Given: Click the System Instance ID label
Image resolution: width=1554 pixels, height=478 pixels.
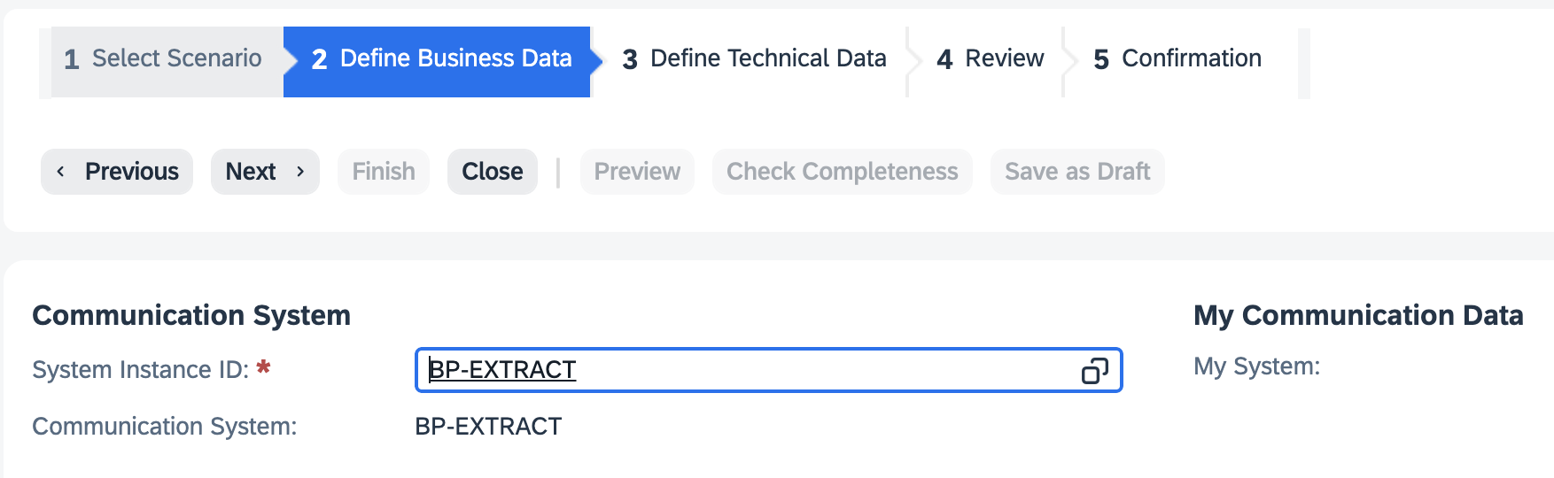Looking at the screenshot, I should pyautogui.click(x=141, y=370).
